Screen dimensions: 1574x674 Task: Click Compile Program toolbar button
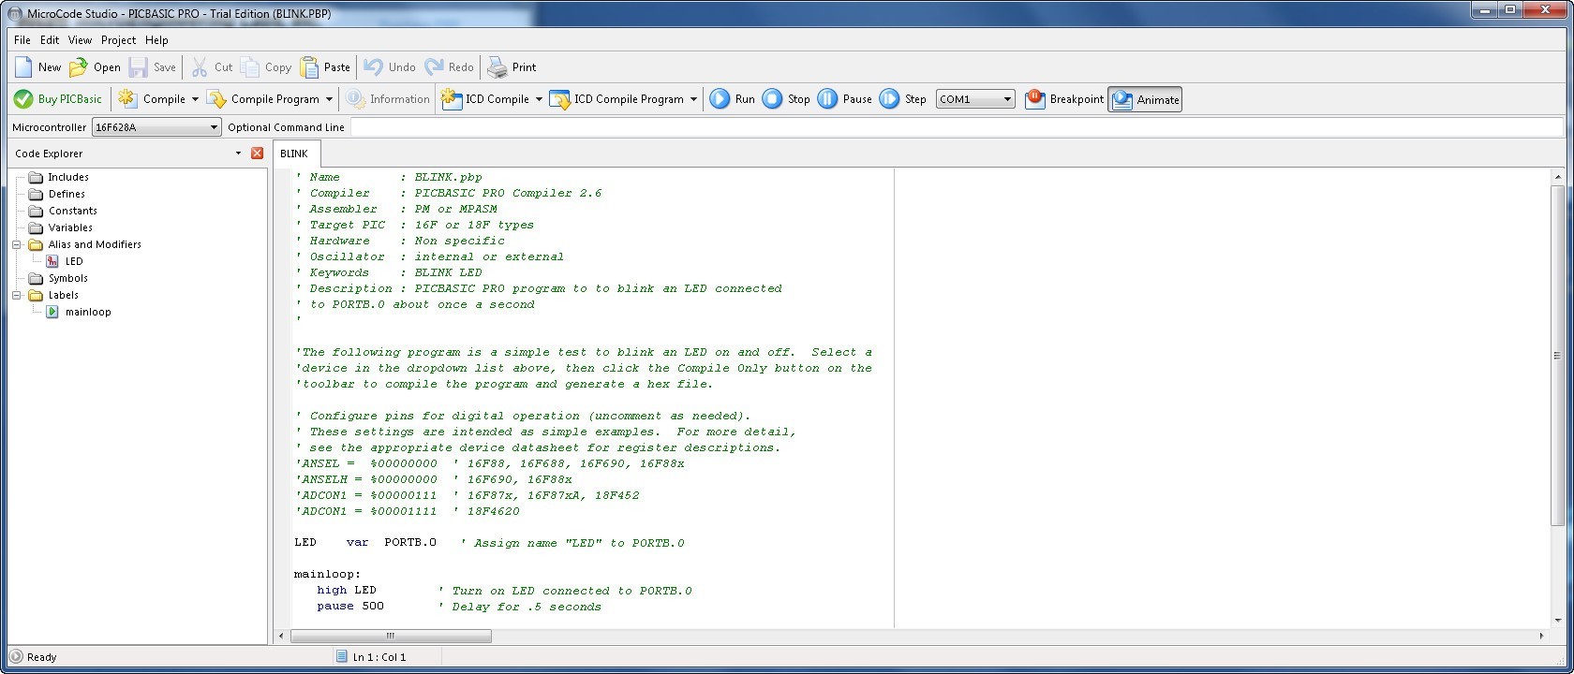(263, 99)
